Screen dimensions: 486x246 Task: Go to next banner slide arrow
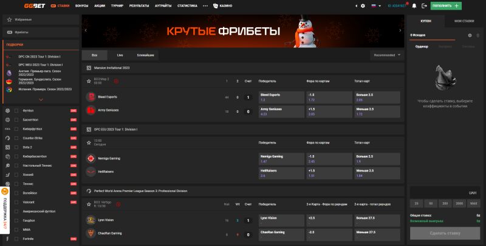pyautogui.click(x=400, y=30)
